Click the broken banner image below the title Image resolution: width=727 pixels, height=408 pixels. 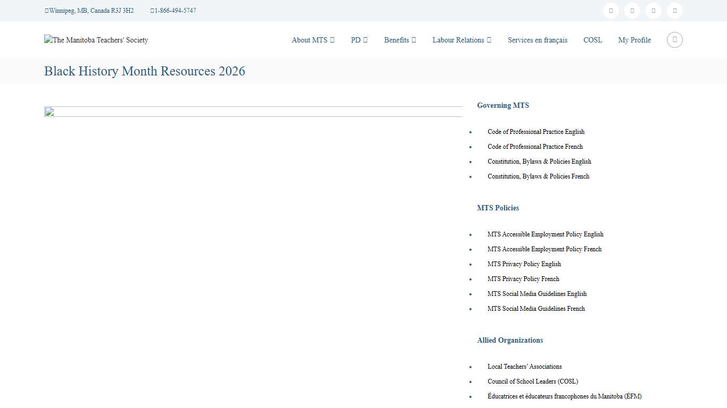click(x=253, y=112)
